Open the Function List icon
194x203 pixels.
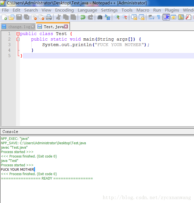[x=188, y=17]
